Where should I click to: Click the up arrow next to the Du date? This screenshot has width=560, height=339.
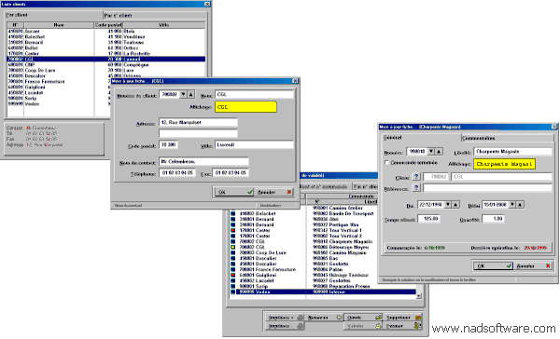click(x=455, y=205)
